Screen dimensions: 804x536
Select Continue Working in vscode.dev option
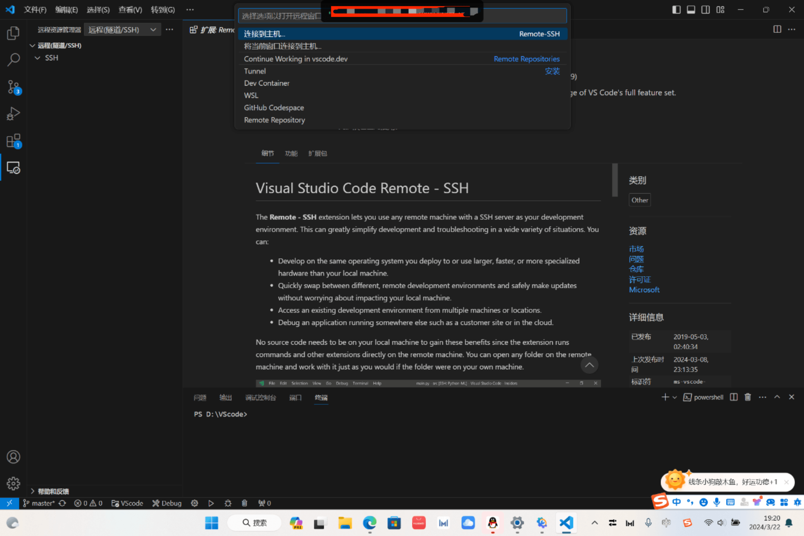402,59
